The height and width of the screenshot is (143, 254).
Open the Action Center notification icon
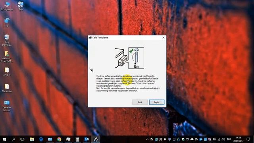[x=248, y=139]
